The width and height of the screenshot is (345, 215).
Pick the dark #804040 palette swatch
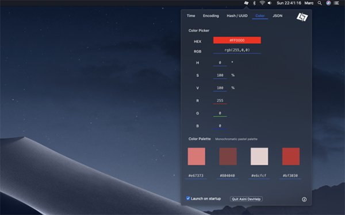(228, 157)
